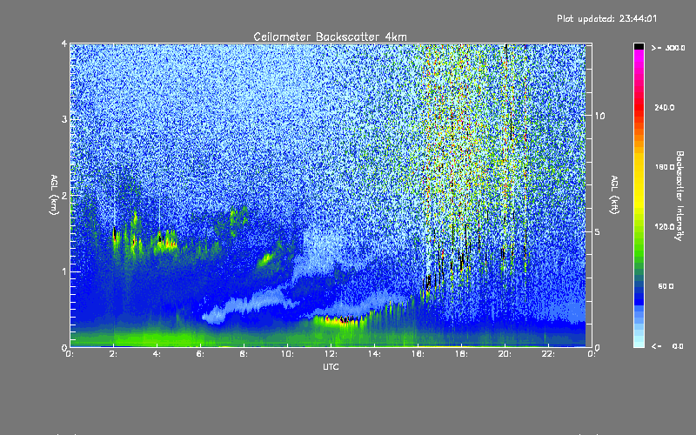The width and height of the screenshot is (696, 435).
Task: Click the '60.0' colorbar label
Action: coord(666,286)
